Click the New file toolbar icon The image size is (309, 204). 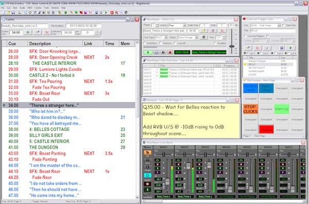4,13
